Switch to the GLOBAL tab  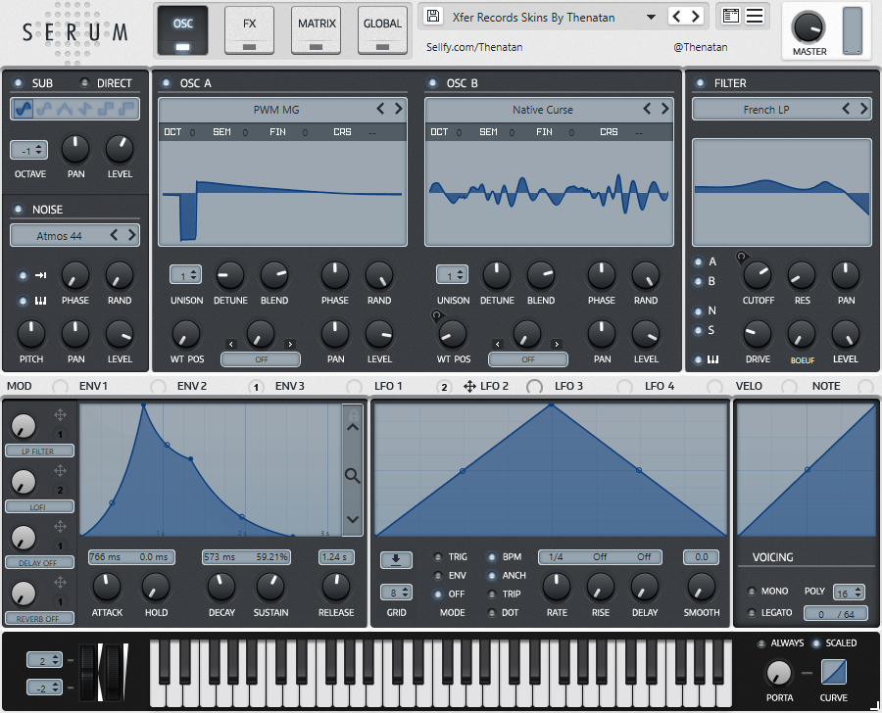[382, 31]
